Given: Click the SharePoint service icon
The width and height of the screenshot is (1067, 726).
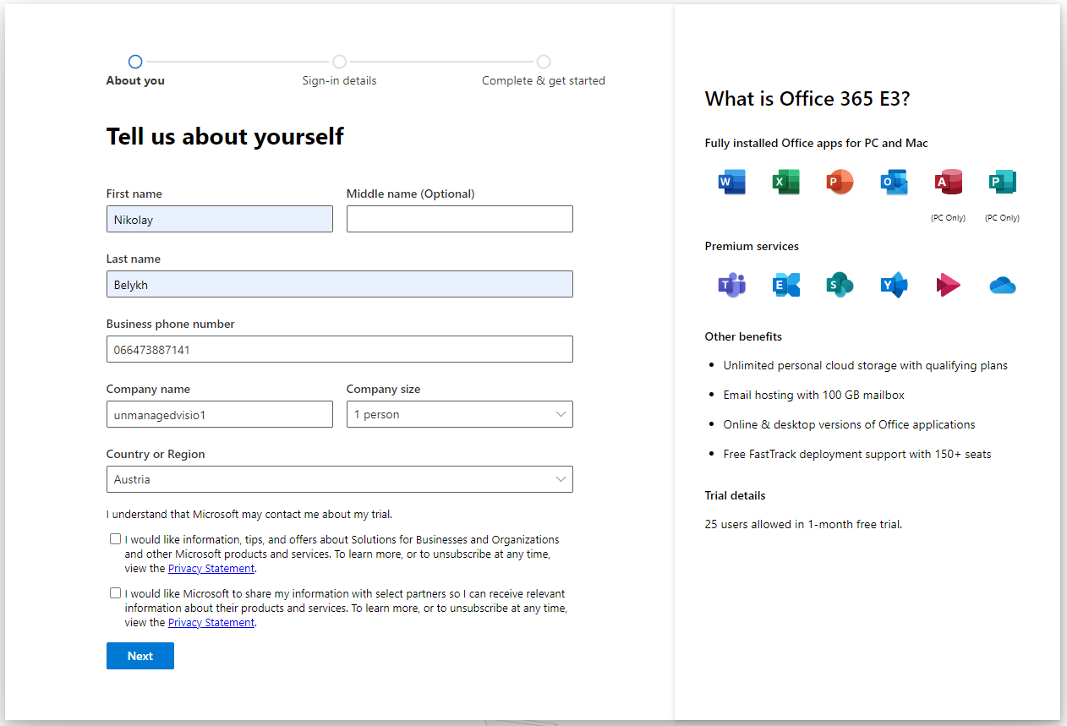Looking at the screenshot, I should 840,285.
